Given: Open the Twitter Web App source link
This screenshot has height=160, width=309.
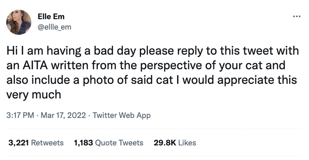Looking at the screenshot, I should [x=122, y=115].
